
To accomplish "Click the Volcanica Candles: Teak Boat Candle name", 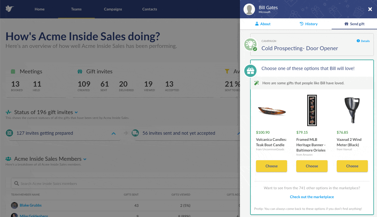I will click(x=271, y=142).
